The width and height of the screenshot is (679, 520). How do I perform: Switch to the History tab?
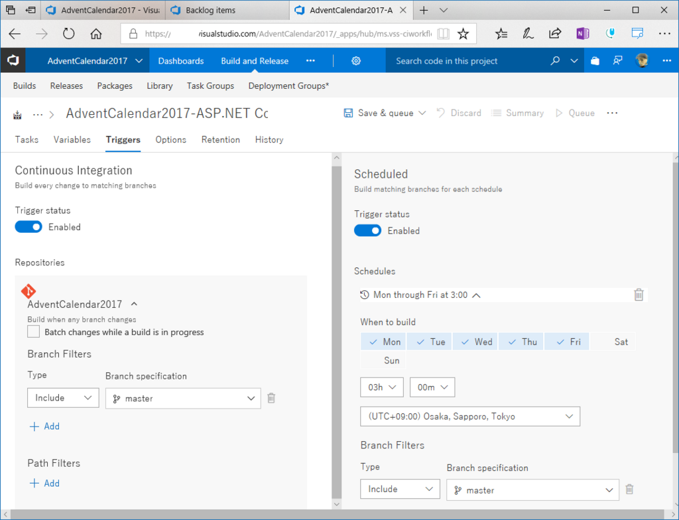tap(269, 139)
